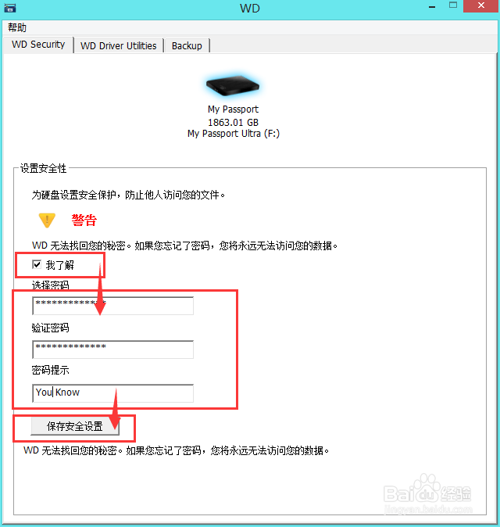Viewport: 500px width, 527px height.
Task: Click the WD app icon in title bar
Action: pyautogui.click(x=9, y=7)
